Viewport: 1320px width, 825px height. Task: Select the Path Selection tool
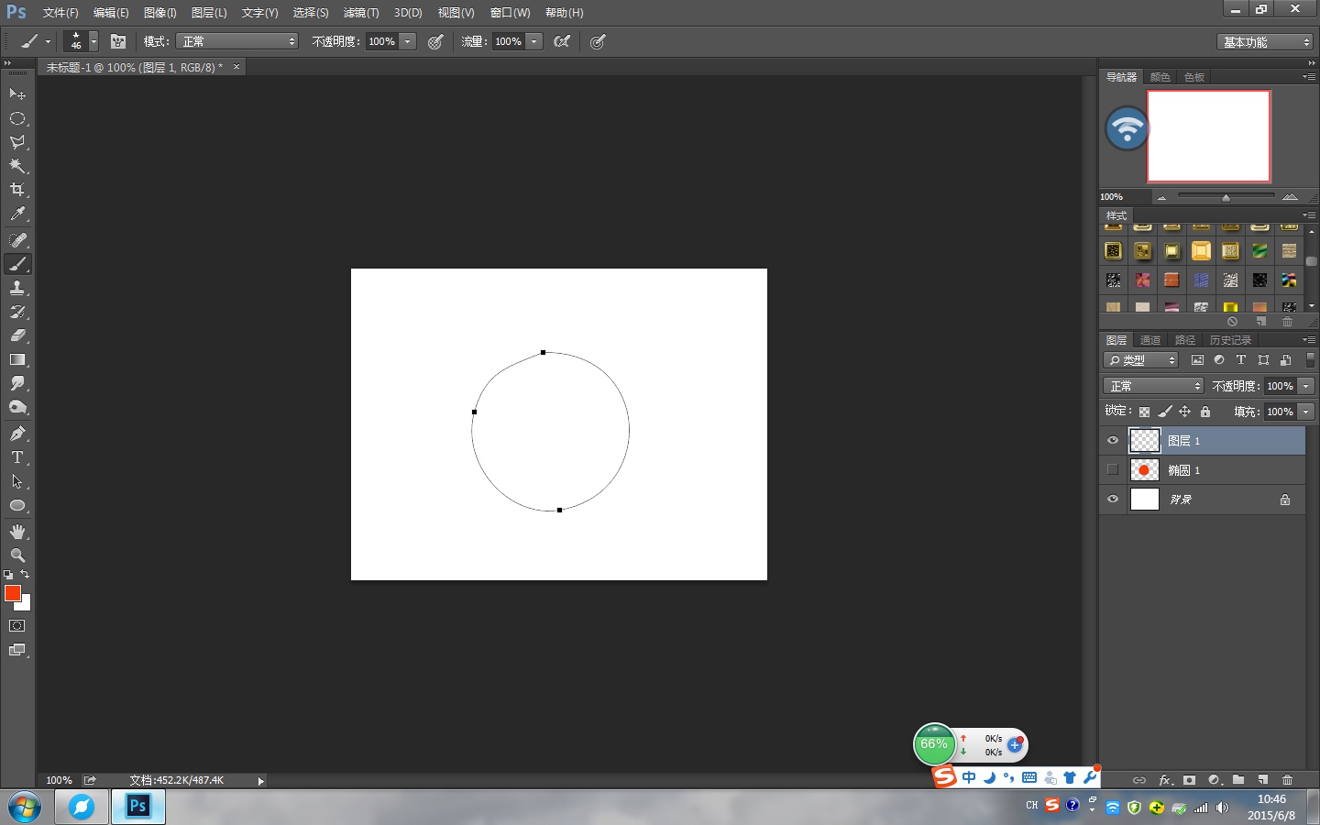pyautogui.click(x=17, y=481)
